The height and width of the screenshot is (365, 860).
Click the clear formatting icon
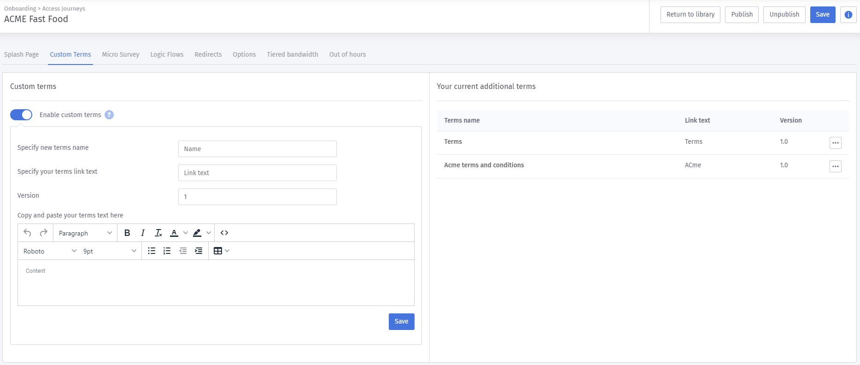(x=158, y=233)
